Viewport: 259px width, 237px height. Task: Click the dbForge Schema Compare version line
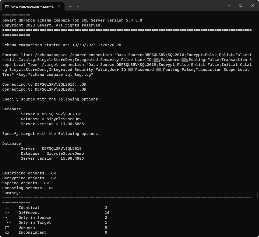[72, 20]
